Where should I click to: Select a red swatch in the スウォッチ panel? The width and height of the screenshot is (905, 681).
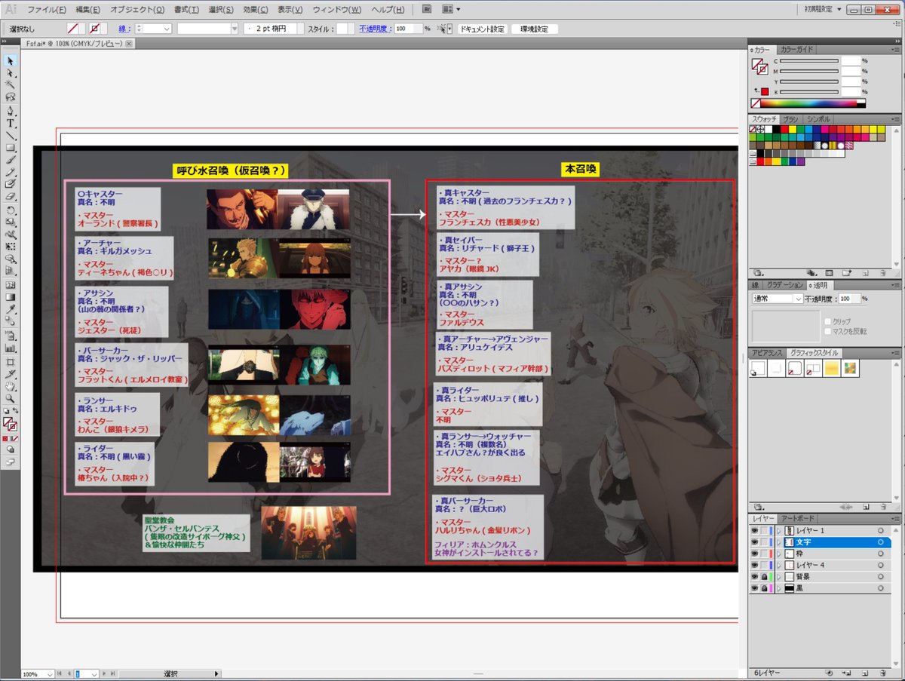coord(784,129)
